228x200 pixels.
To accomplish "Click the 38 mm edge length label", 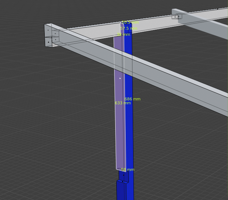I will point(124,35).
